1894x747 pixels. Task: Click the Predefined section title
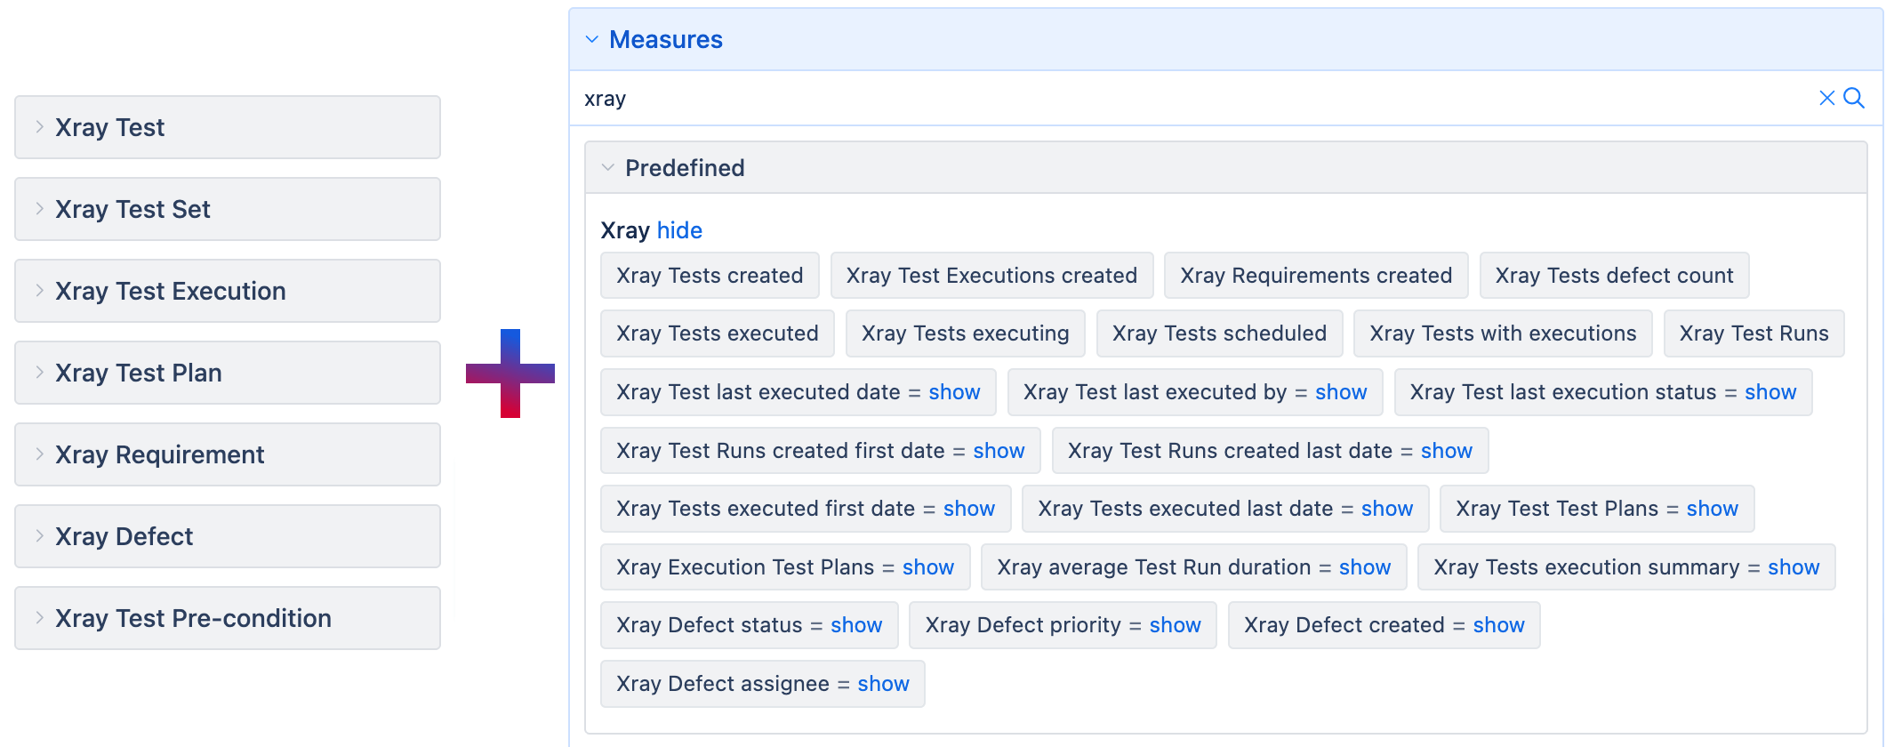click(685, 168)
